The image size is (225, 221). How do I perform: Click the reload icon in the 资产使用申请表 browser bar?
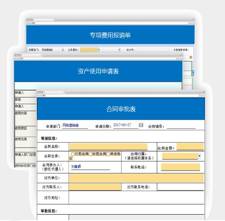(21, 58)
